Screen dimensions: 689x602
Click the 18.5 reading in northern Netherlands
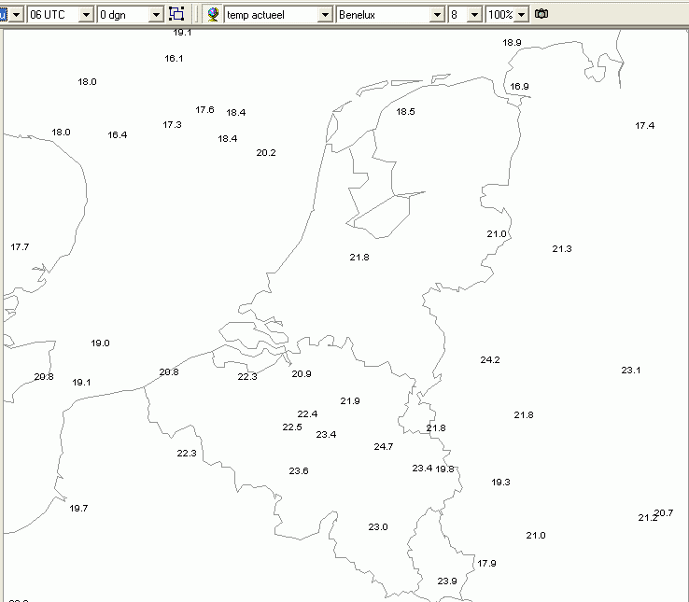coord(405,112)
